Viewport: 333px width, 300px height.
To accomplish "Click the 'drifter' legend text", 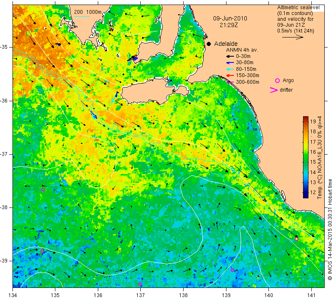I will click(286, 90).
